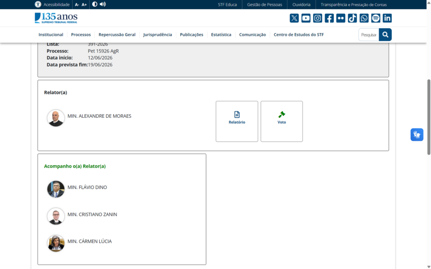The height and width of the screenshot is (269, 431).
Task: Open the Jurisprudência menu
Action: click(157, 34)
